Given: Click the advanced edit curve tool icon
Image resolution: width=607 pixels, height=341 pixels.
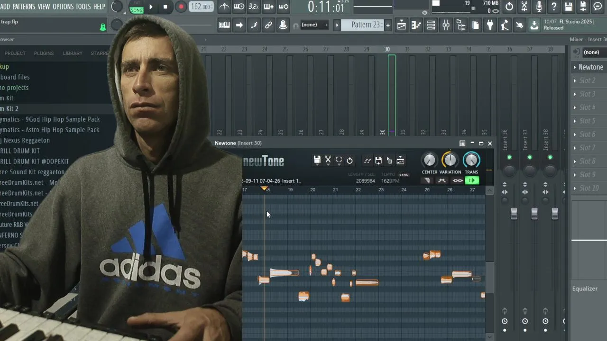Looking at the screenshot, I should click(x=442, y=180).
